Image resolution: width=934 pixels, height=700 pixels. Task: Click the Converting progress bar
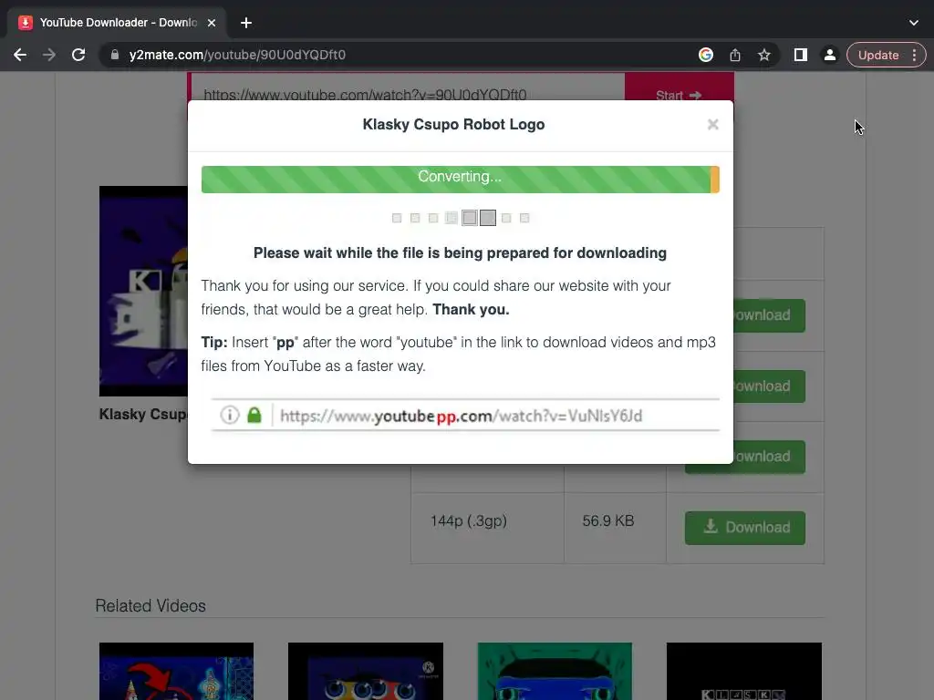(460, 180)
